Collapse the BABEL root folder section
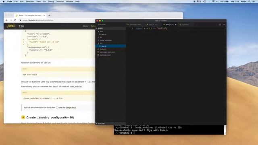 [x=110, y=28]
